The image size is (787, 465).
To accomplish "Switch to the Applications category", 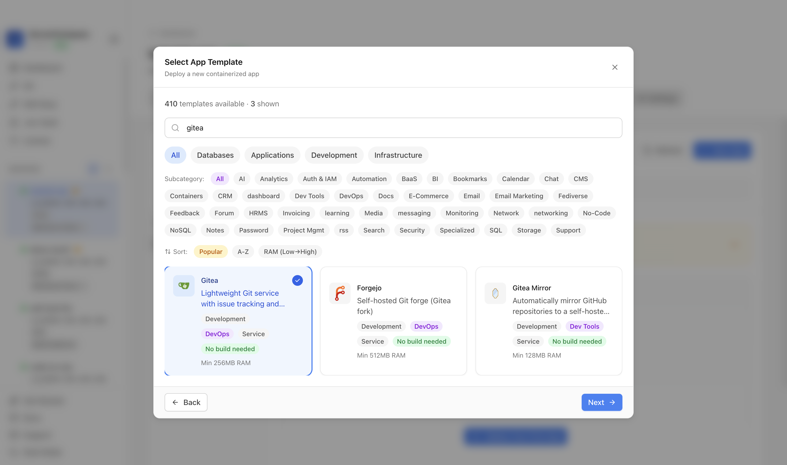I will coord(272,155).
